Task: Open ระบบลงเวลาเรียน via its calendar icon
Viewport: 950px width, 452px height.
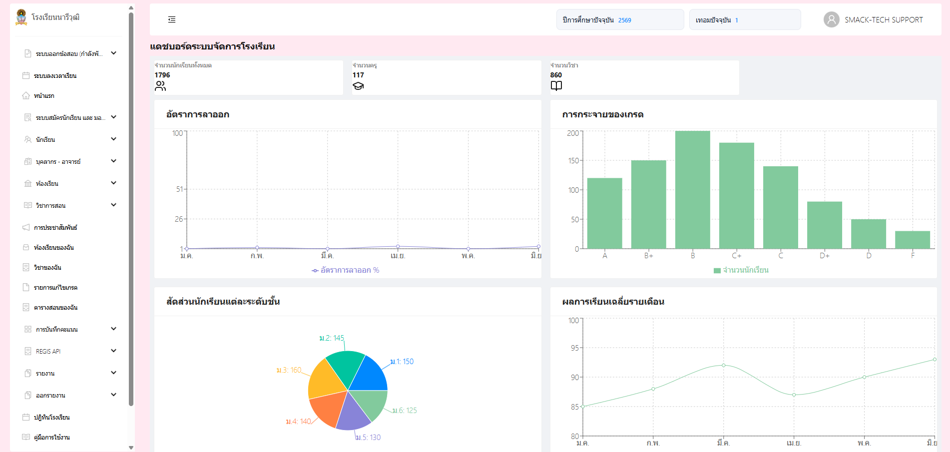Action: [26, 75]
